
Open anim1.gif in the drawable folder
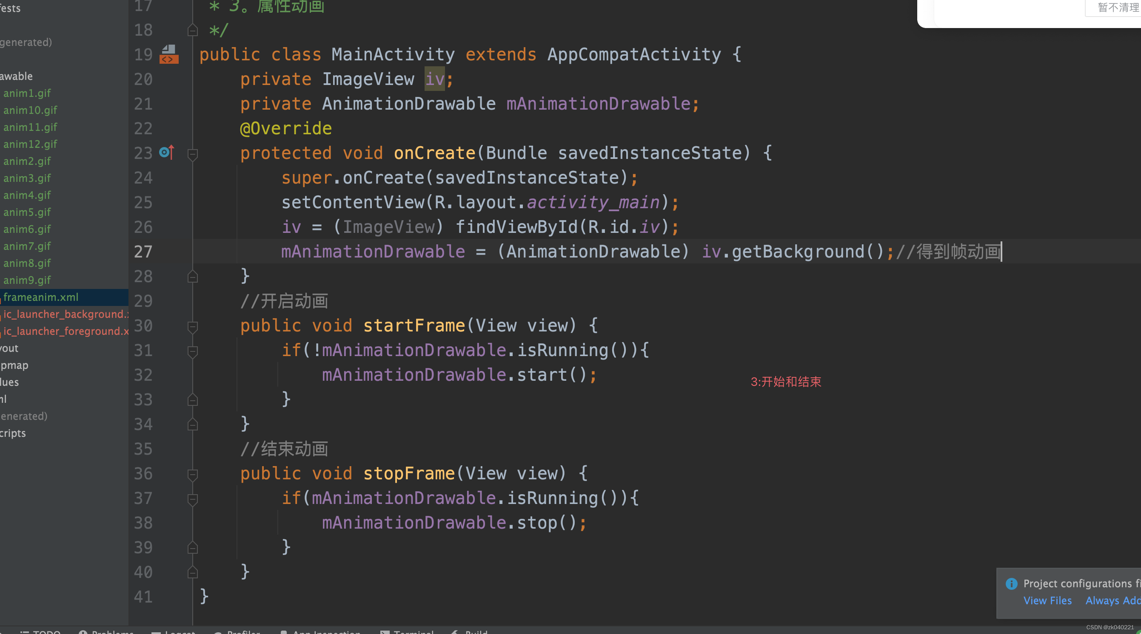tap(27, 93)
